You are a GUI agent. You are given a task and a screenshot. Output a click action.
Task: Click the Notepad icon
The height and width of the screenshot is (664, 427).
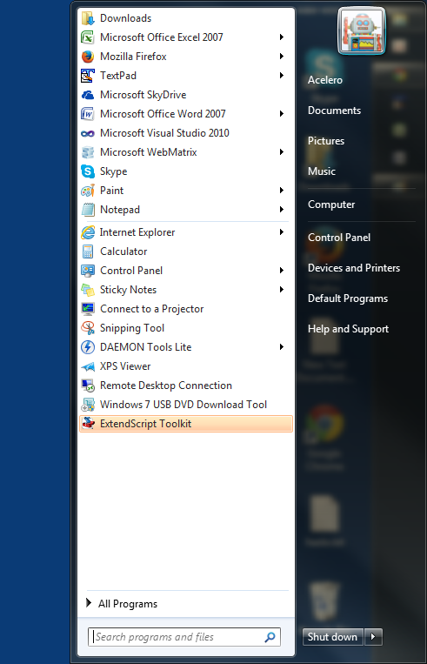coord(88,210)
